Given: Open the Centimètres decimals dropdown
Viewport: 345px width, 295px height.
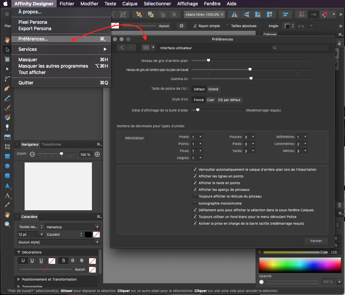Looking at the screenshot, I should [302, 144].
